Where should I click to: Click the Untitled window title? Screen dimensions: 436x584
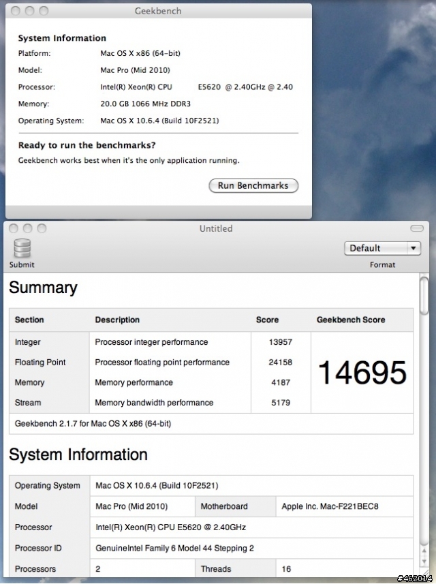[x=216, y=228]
